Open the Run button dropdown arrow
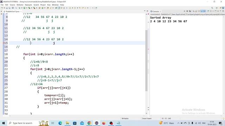The height and width of the screenshot is (126, 225). [27, 8]
